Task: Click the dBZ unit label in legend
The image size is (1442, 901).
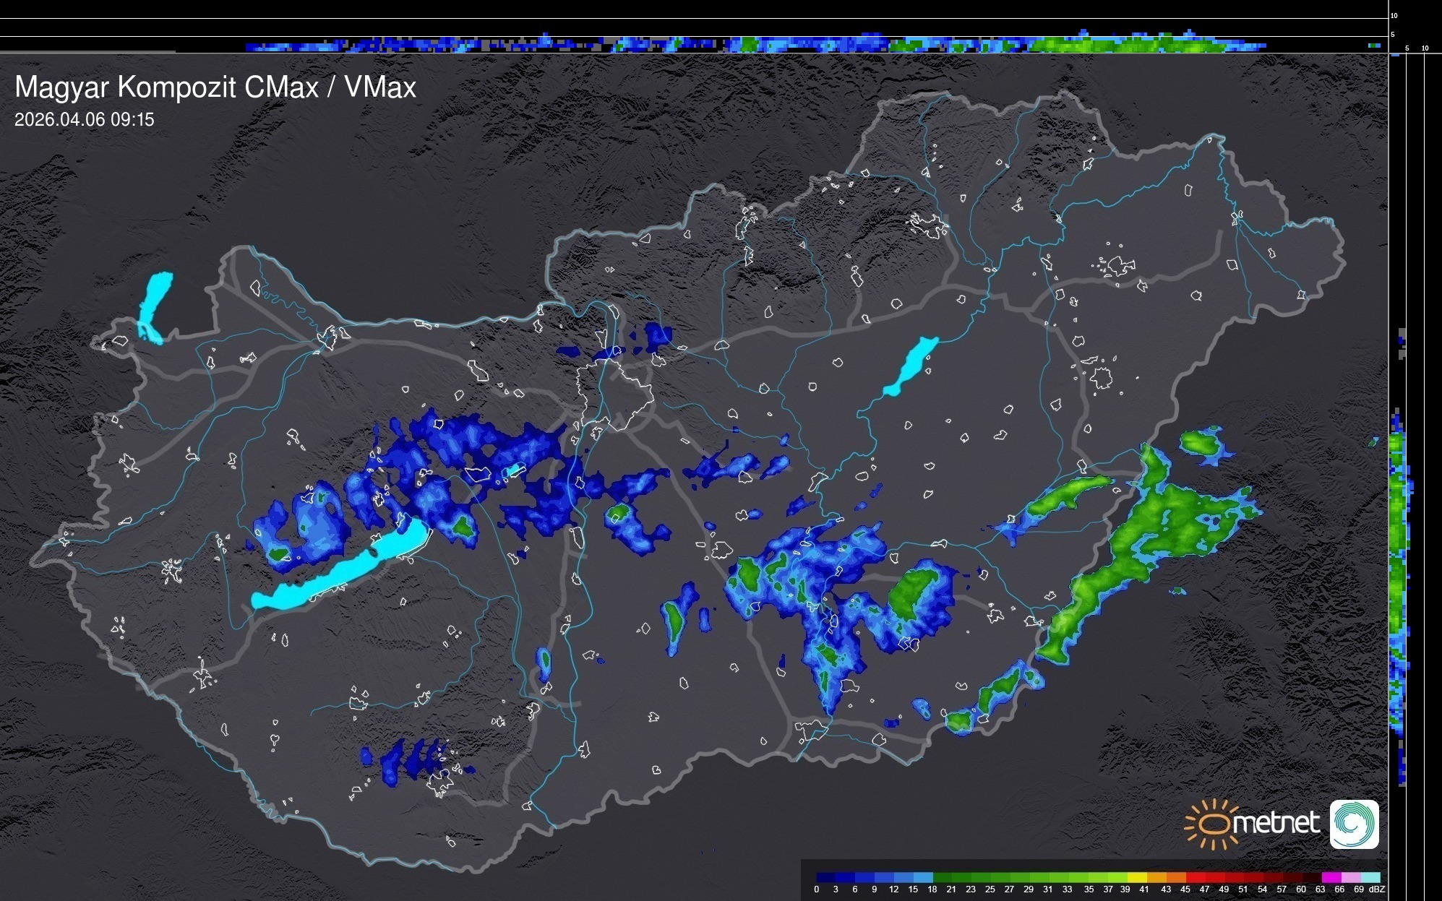Action: (x=1377, y=889)
